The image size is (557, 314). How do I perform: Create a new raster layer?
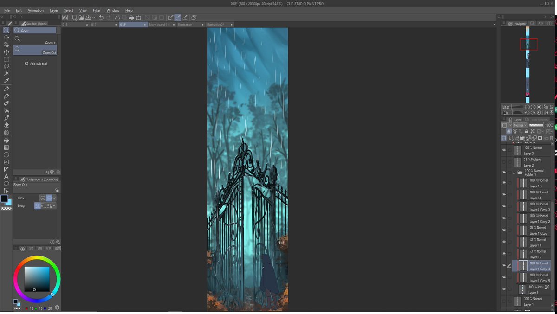coord(511,138)
